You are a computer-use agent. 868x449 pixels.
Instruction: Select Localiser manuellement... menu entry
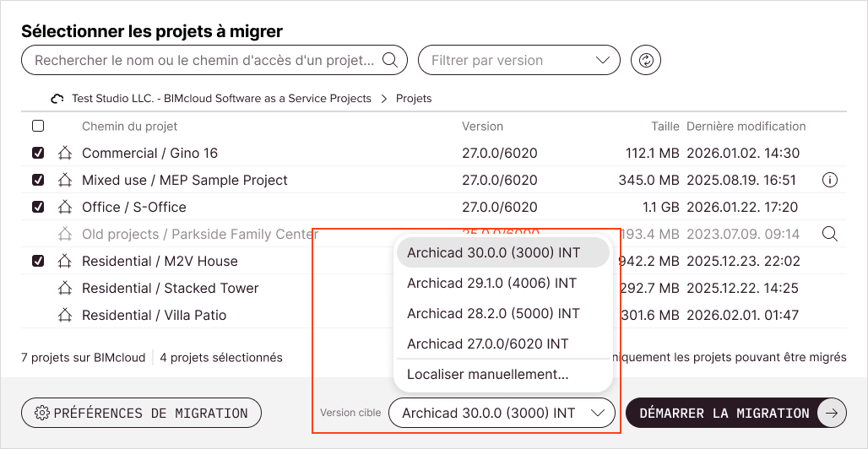click(503, 374)
